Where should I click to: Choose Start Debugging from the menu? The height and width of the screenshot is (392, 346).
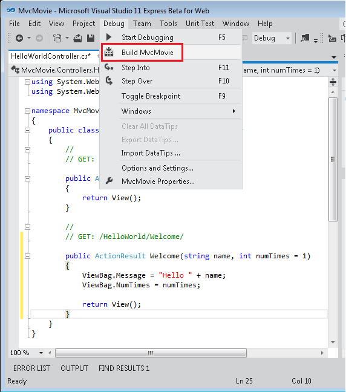coord(171,38)
